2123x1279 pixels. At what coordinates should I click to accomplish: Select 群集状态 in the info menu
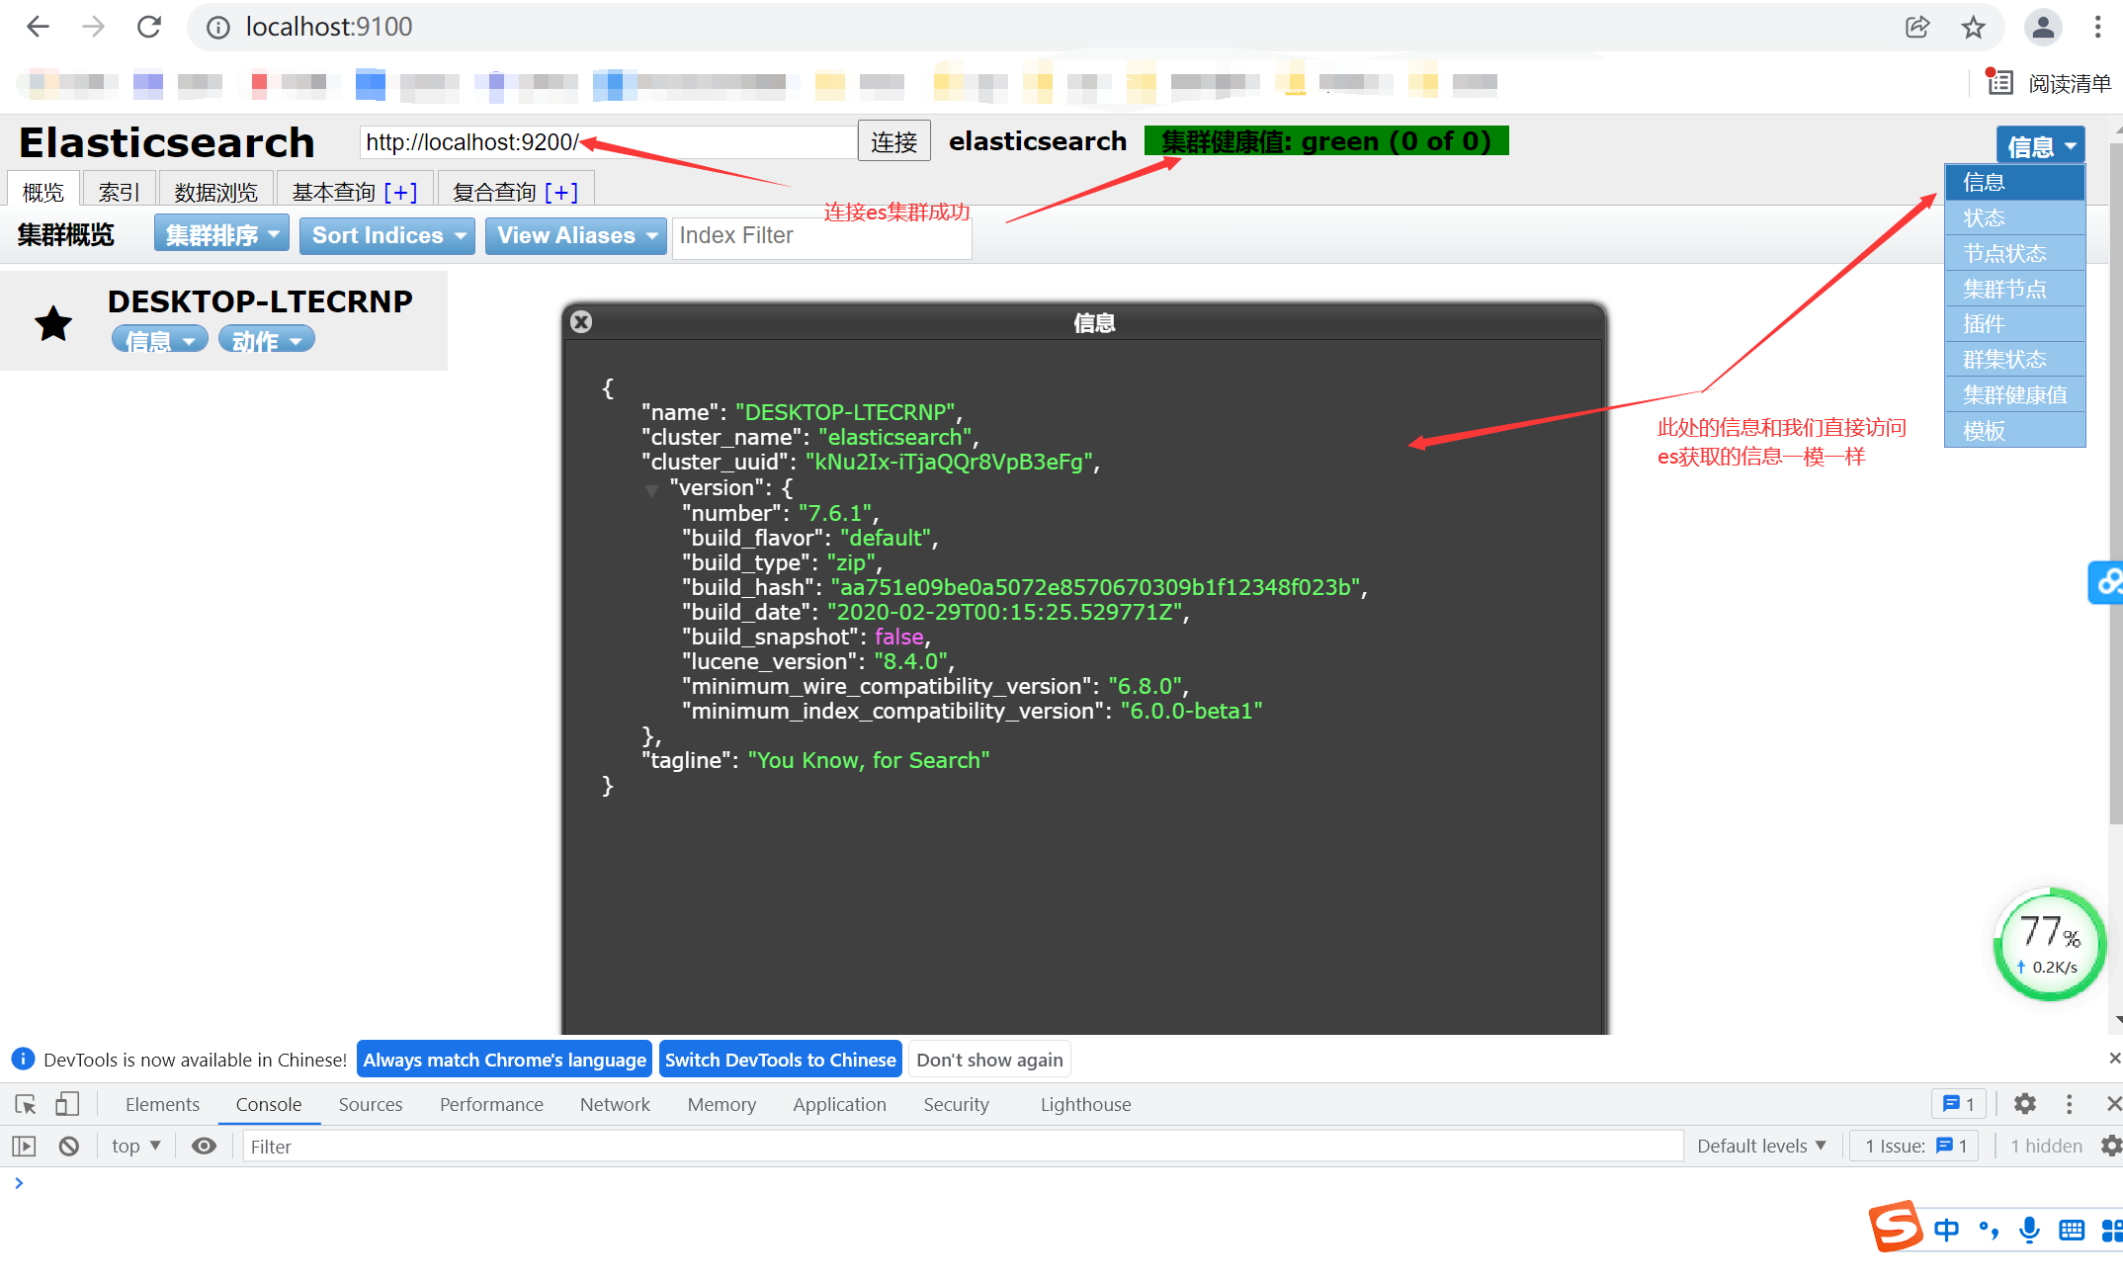[x=2014, y=360]
